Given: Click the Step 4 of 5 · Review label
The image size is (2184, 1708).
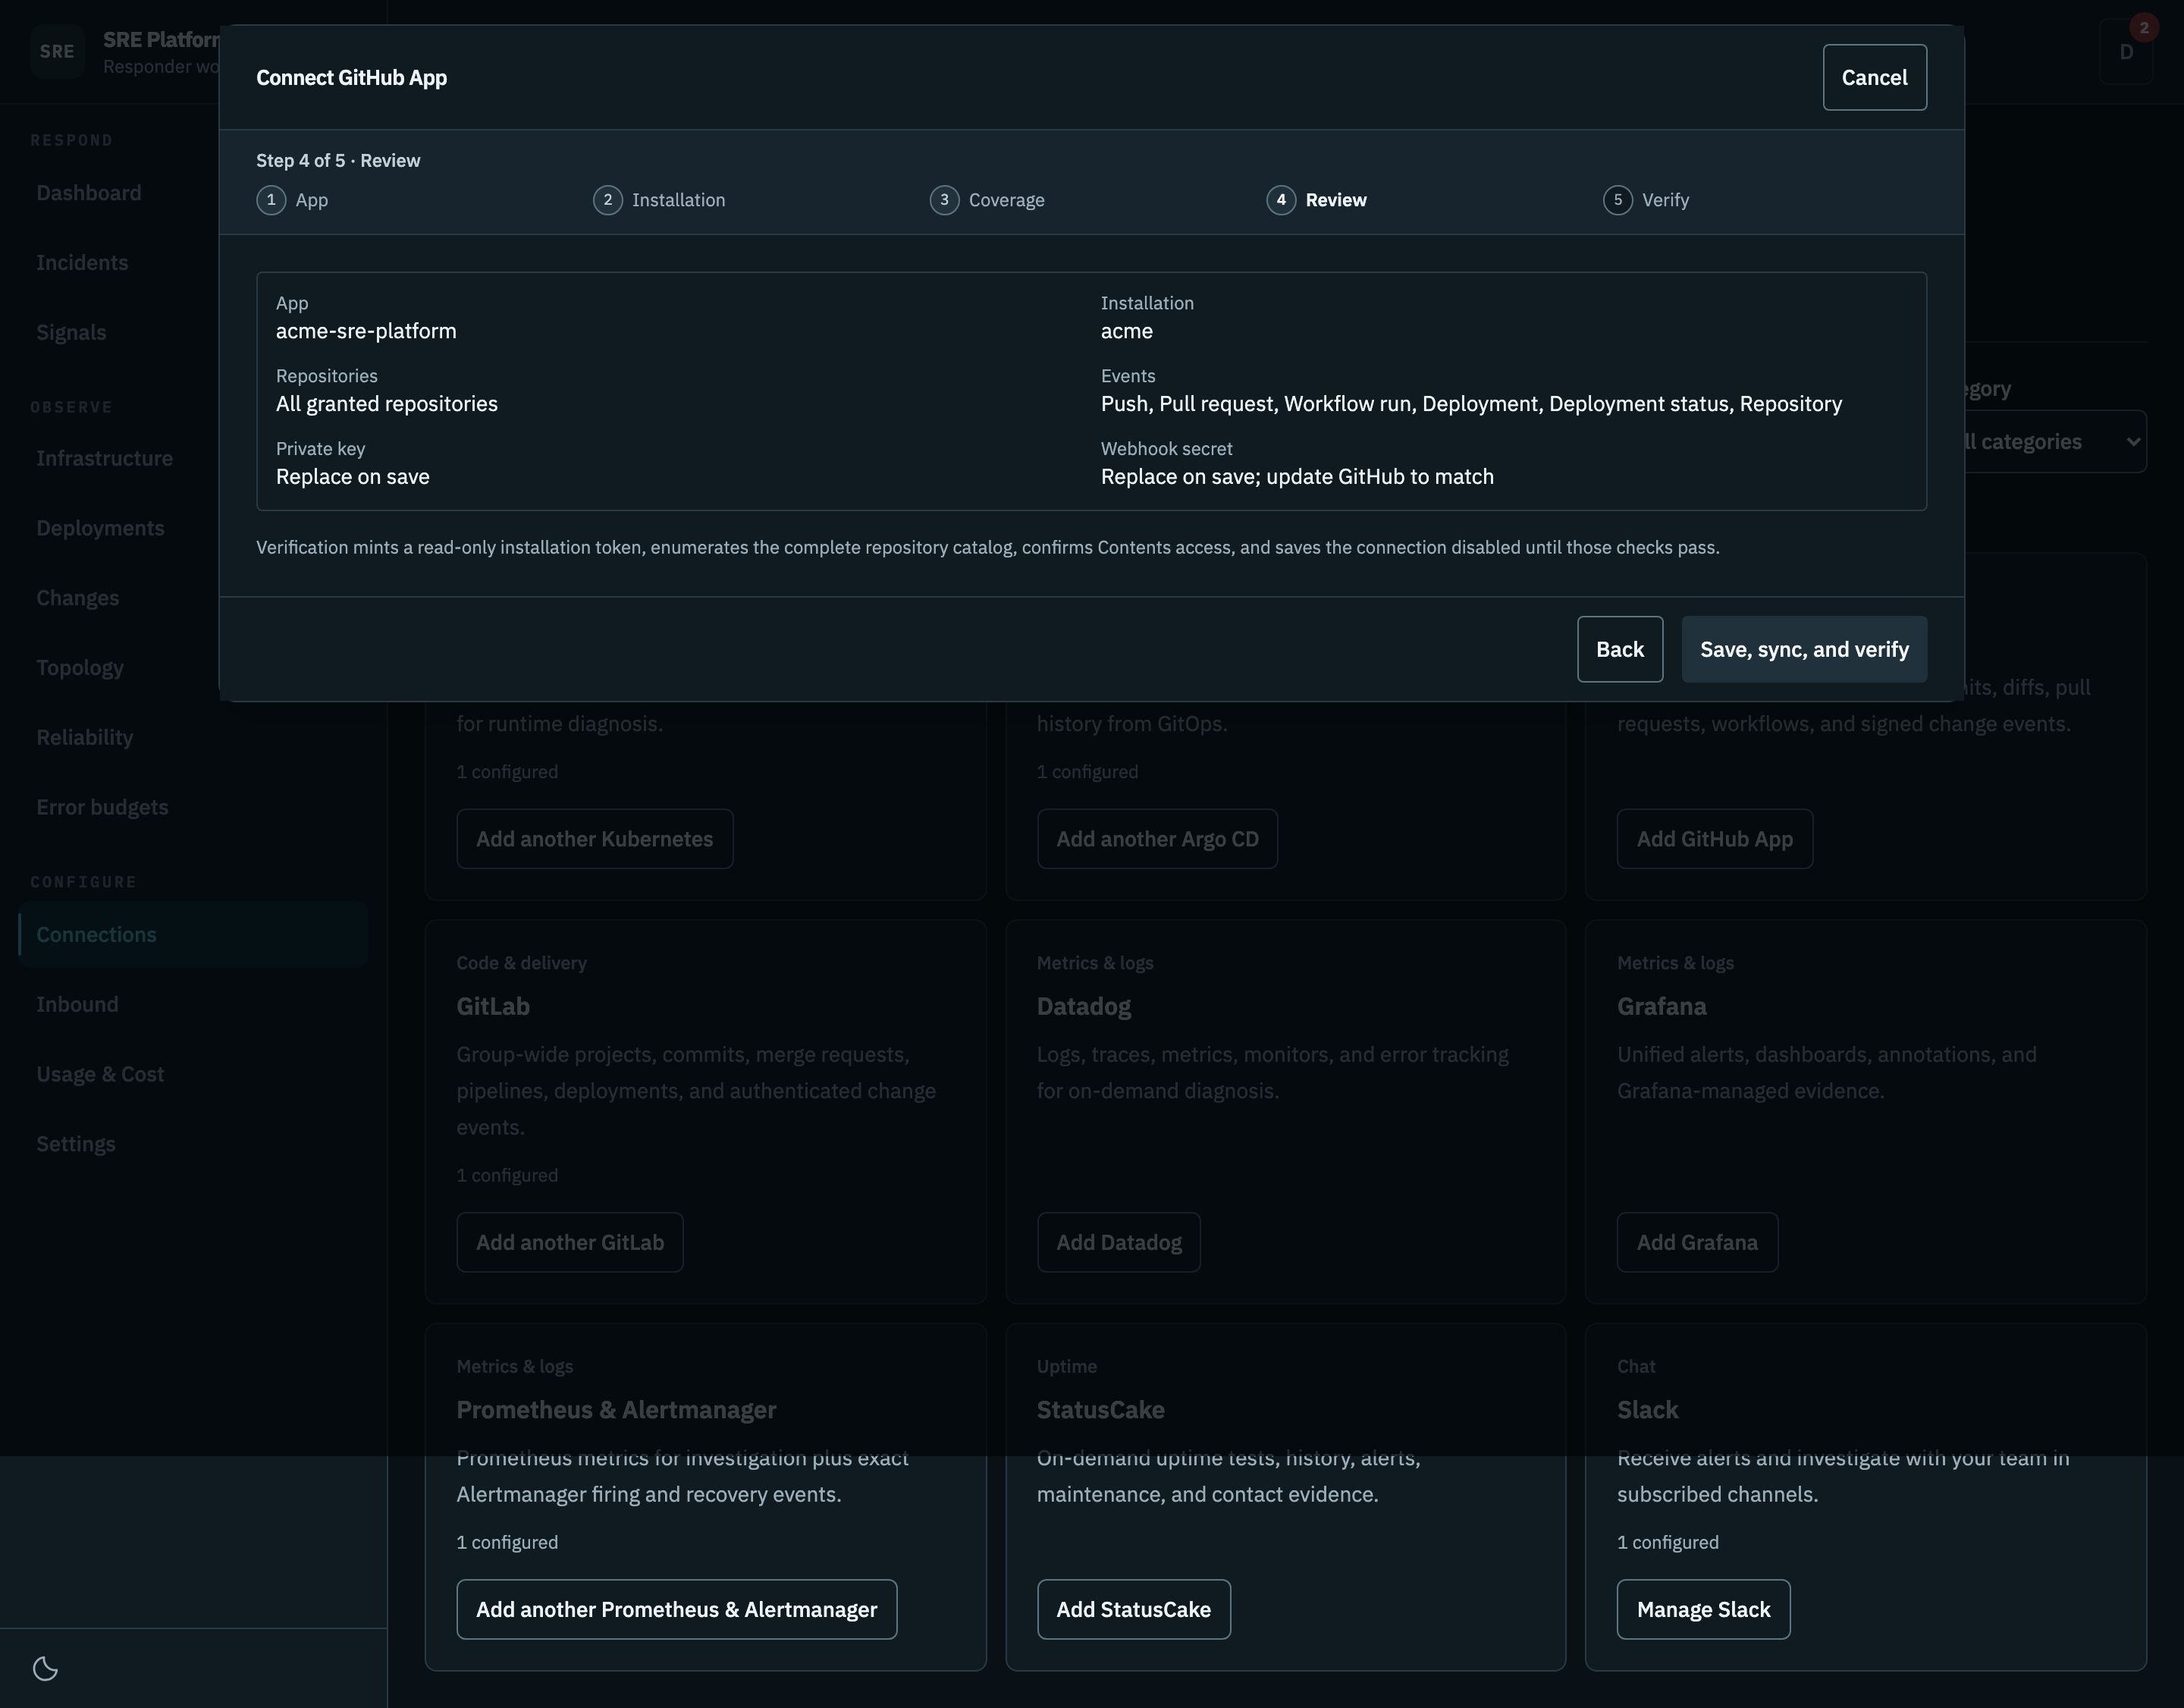Looking at the screenshot, I should tap(338, 161).
